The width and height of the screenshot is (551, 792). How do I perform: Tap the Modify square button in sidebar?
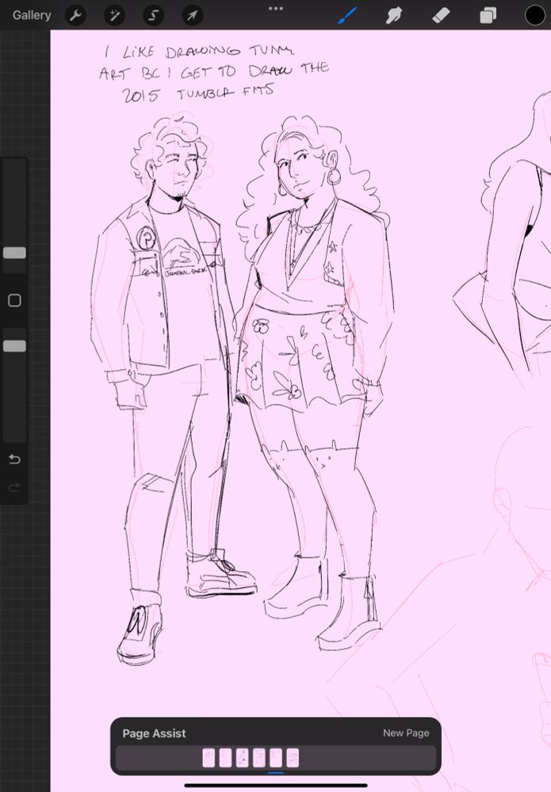pos(14,300)
